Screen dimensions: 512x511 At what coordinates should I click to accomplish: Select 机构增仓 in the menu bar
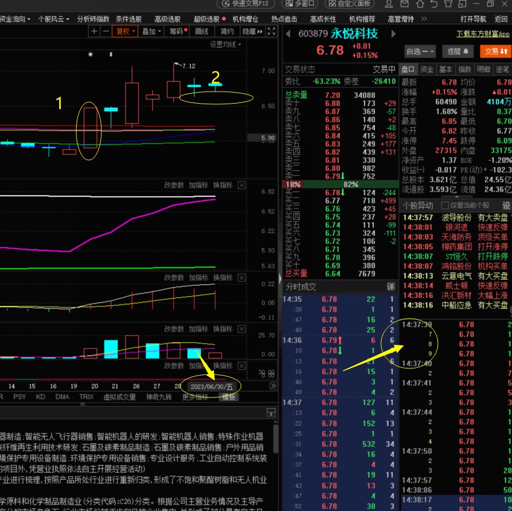(x=245, y=19)
